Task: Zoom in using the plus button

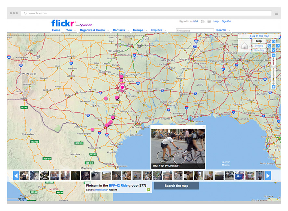Action: 273,87
